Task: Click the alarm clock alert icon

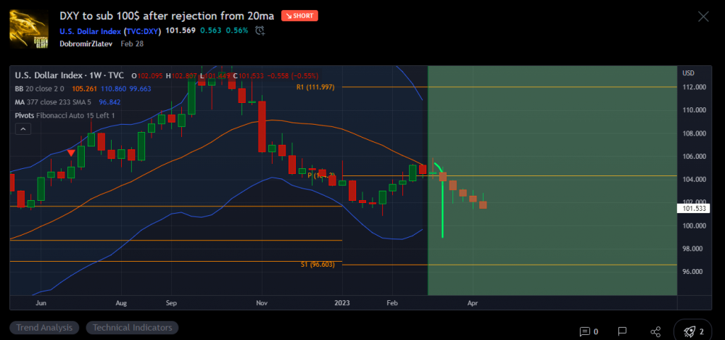Action: point(260,30)
